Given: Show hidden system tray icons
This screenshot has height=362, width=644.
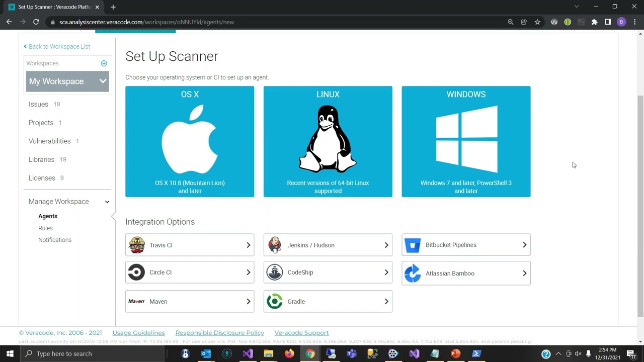Looking at the screenshot, I should tap(558, 353).
